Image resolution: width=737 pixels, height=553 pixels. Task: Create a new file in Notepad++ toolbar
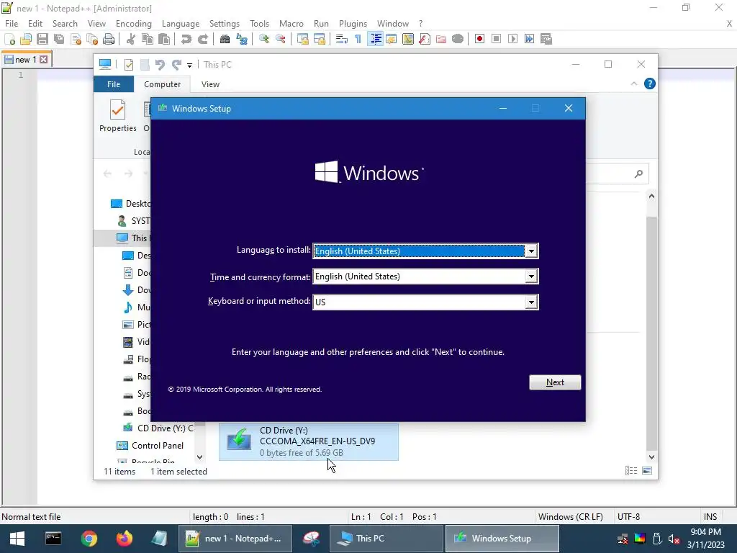coord(9,39)
